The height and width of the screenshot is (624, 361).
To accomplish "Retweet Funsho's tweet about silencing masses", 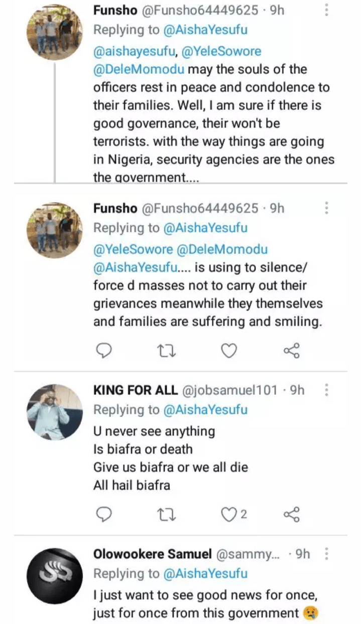I will [x=167, y=351].
